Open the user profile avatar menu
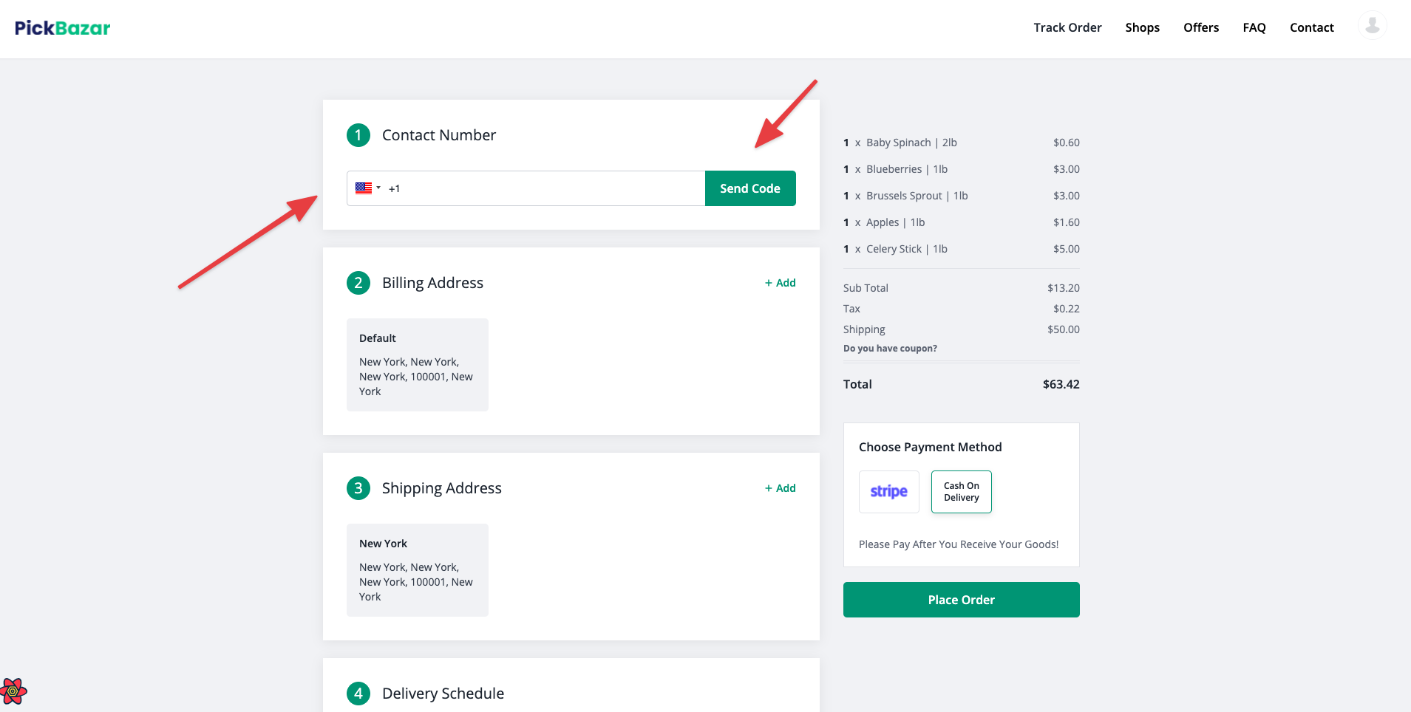 coord(1372,27)
